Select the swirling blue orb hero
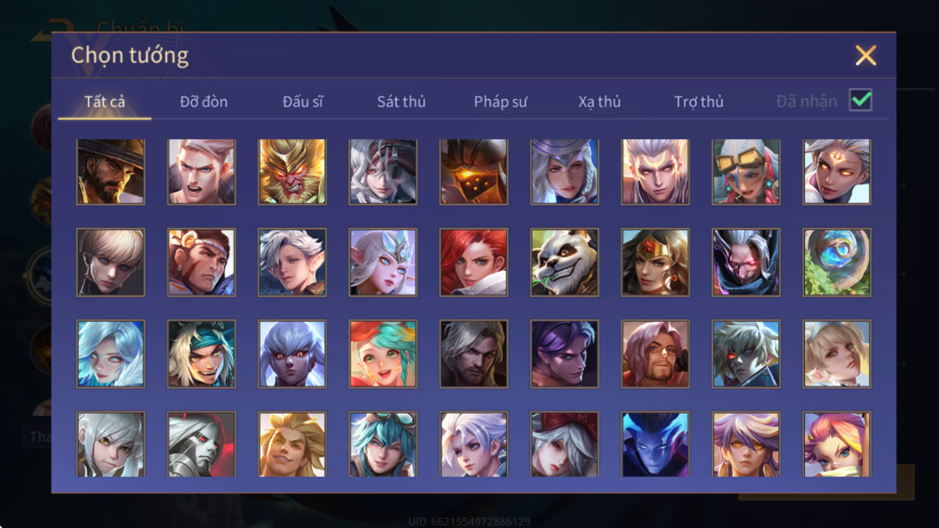The image size is (939, 528). (x=836, y=262)
